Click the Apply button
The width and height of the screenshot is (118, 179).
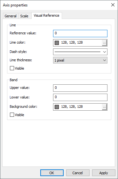(104, 173)
